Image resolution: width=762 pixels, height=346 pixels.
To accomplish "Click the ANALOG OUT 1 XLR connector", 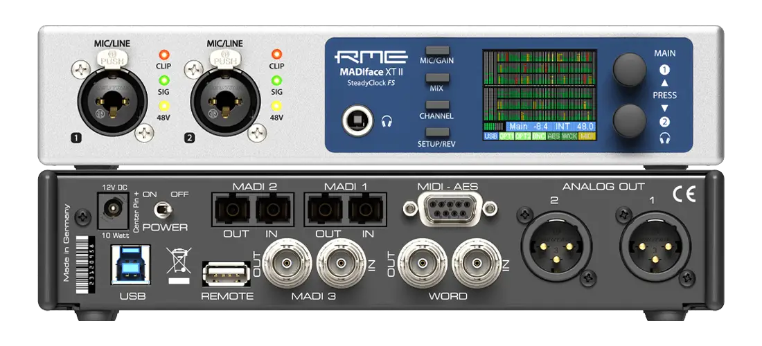I will (x=655, y=246).
